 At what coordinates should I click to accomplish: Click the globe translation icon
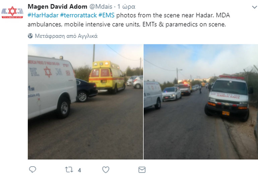click(x=30, y=36)
